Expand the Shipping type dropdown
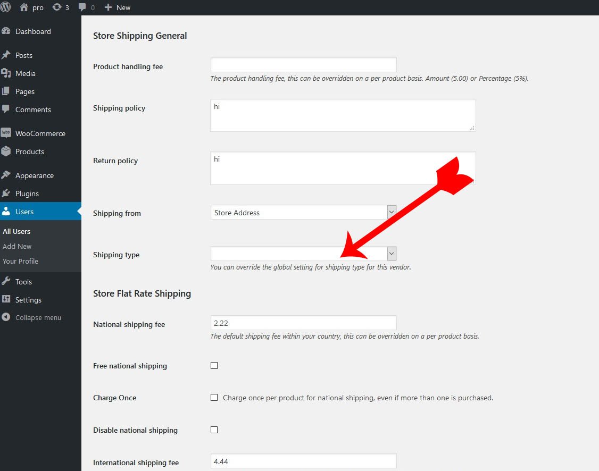 [x=303, y=254]
